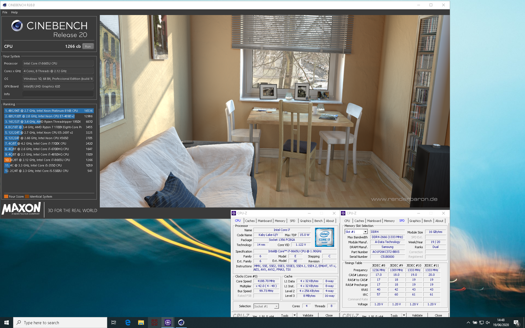
Task: Open Tools dropdown arrow in left CPU-Z
Action: 294,315
